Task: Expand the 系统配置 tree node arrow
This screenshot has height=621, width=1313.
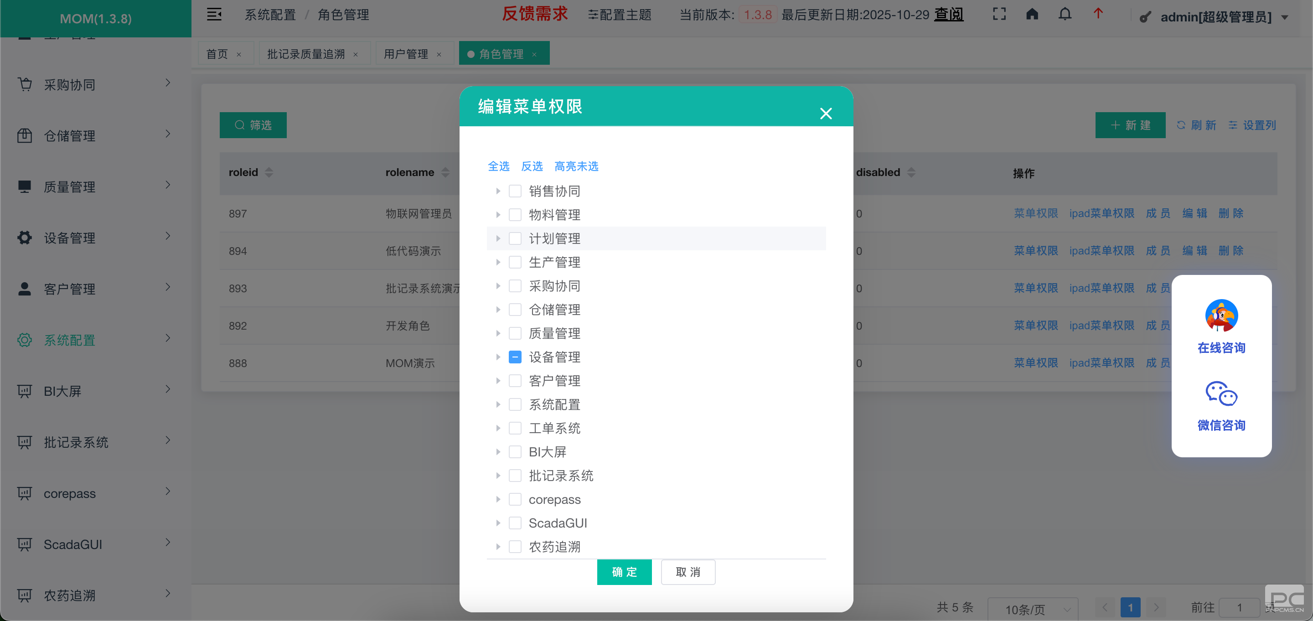Action: 498,405
